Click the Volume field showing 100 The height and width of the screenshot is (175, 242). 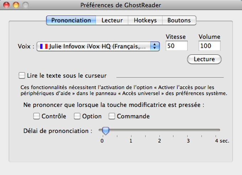point(209,46)
